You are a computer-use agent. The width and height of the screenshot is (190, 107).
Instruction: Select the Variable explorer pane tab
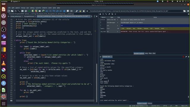click(139, 53)
